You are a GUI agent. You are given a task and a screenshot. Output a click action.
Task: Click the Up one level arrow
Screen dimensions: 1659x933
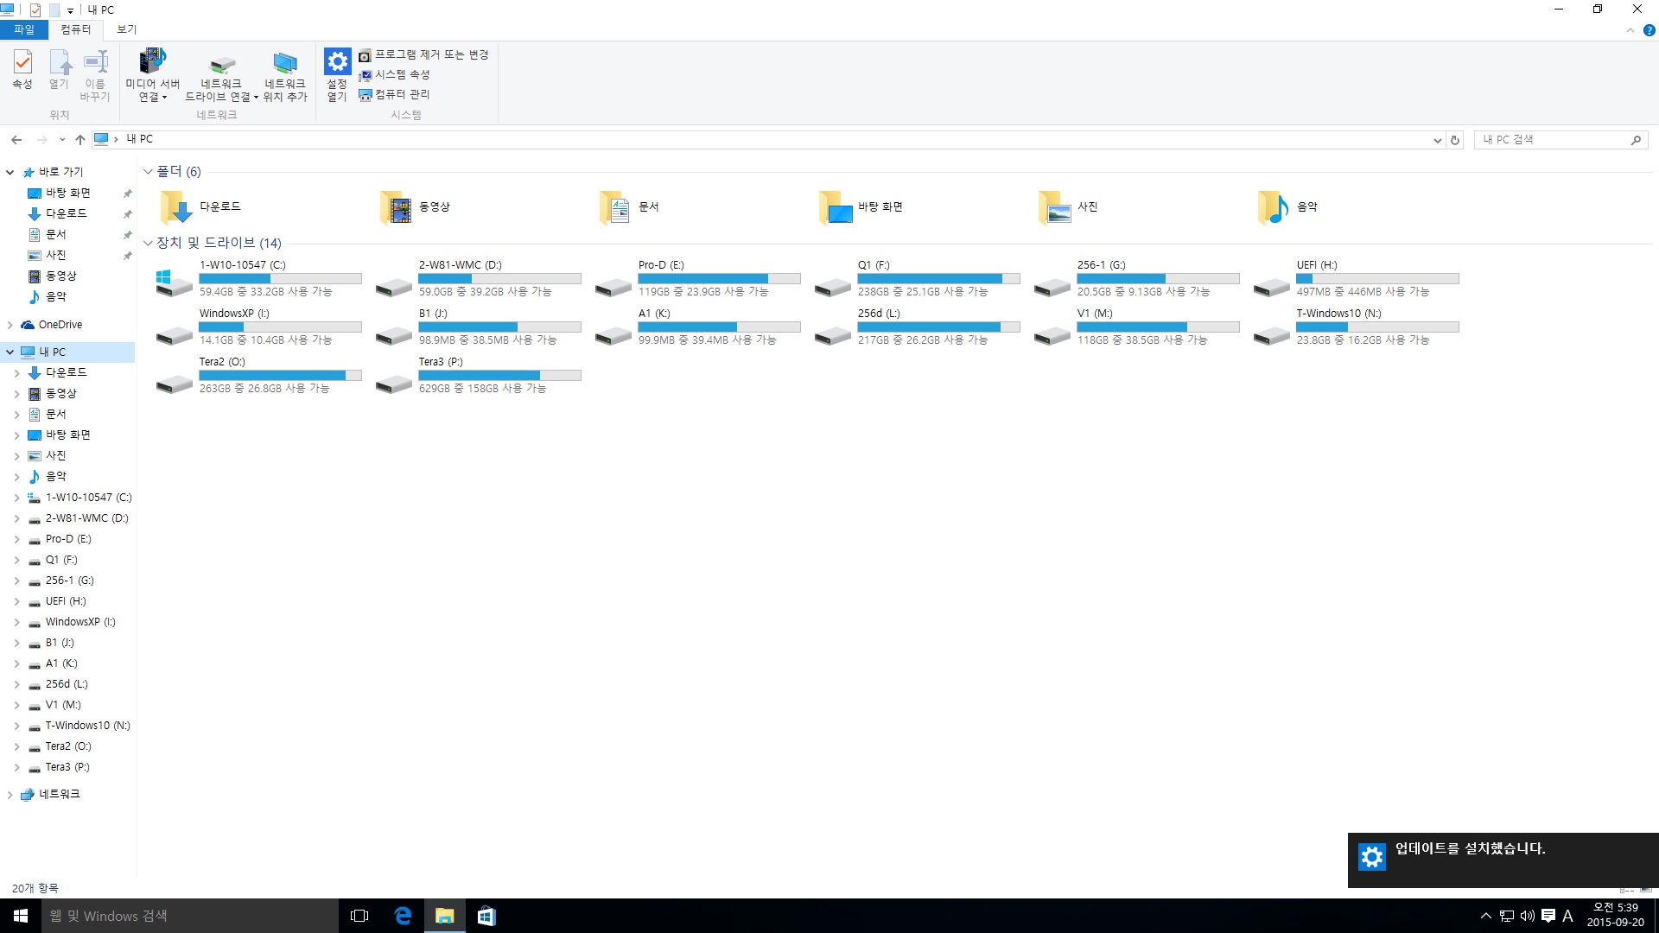[80, 139]
